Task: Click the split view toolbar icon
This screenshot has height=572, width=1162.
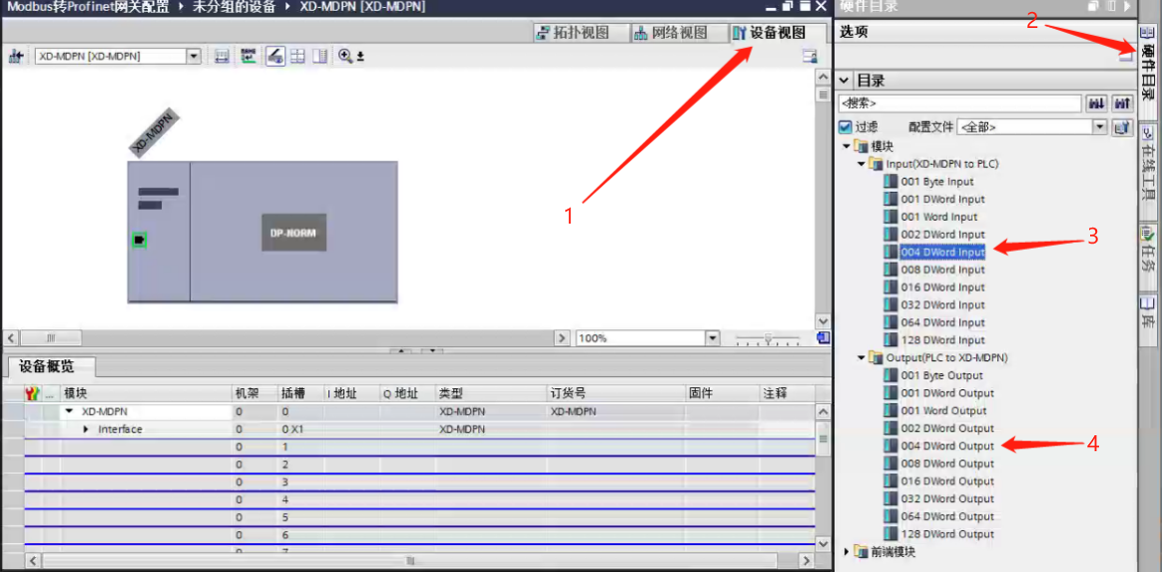Action: 320,56
